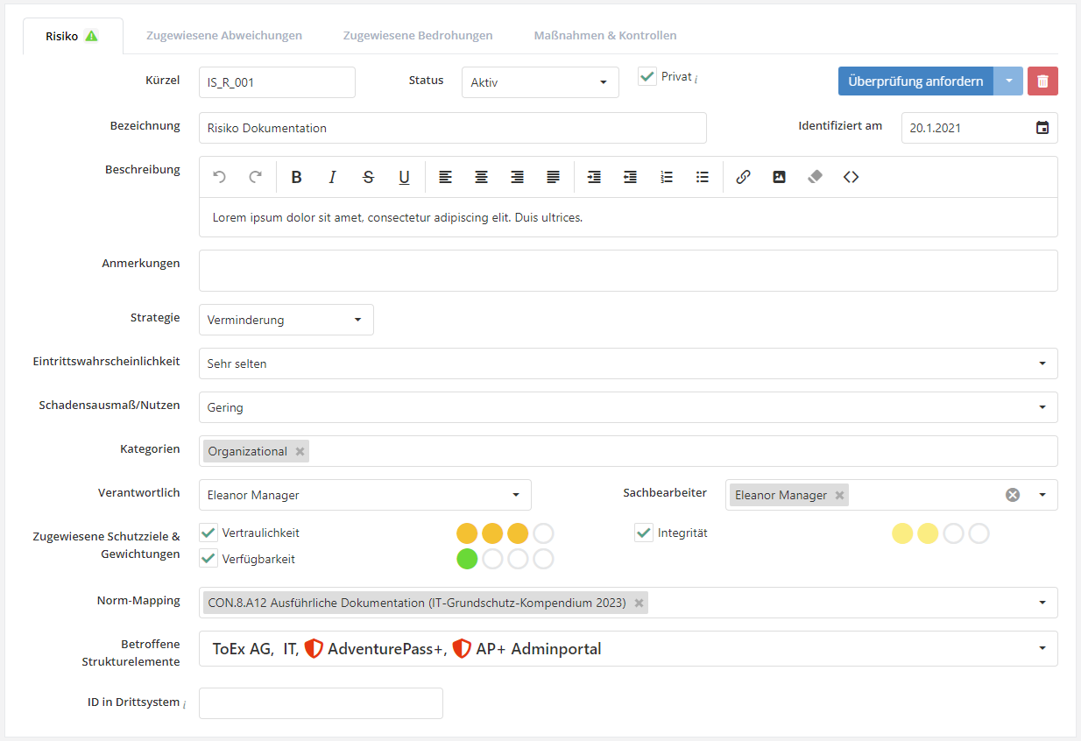
Task: Apply italic formatting in description toolbar
Action: [332, 177]
